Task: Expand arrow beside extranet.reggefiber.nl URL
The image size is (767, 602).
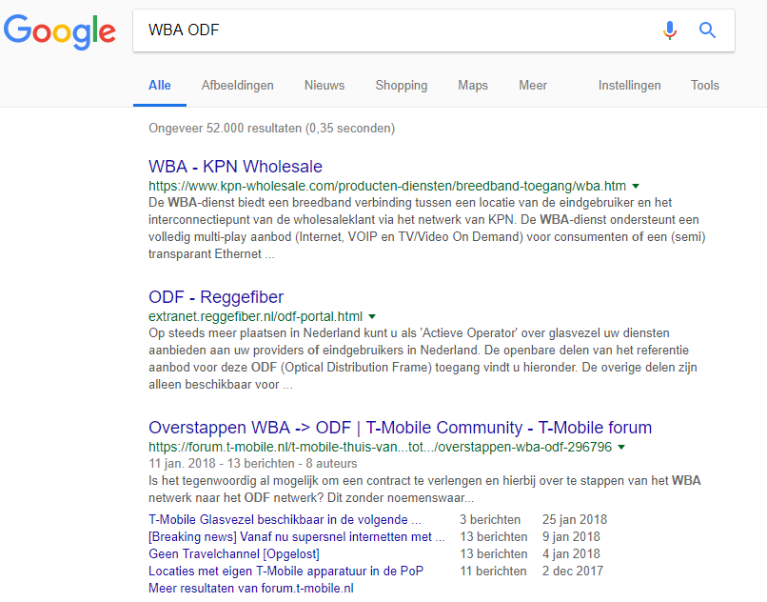Action: tap(372, 316)
